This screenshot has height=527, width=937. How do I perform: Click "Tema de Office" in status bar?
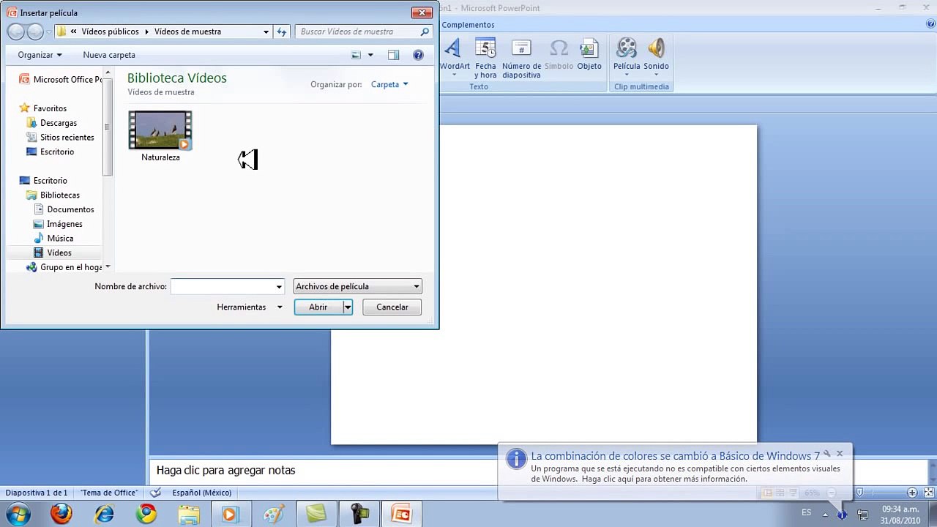(109, 493)
